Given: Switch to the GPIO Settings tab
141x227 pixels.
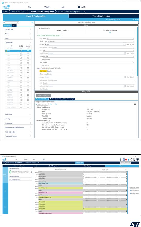Looking at the screenshot, I should pos(69,99).
